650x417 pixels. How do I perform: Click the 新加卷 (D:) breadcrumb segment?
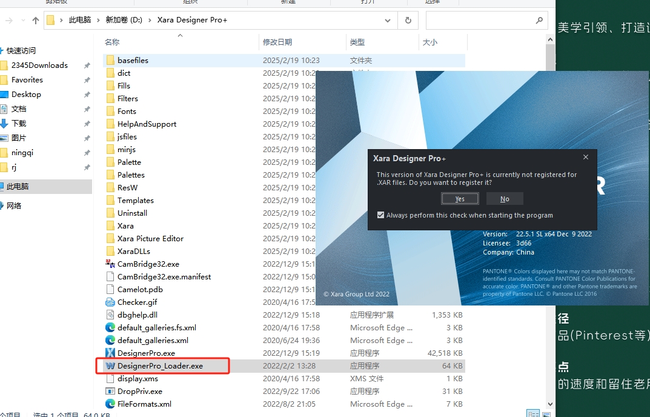(124, 20)
